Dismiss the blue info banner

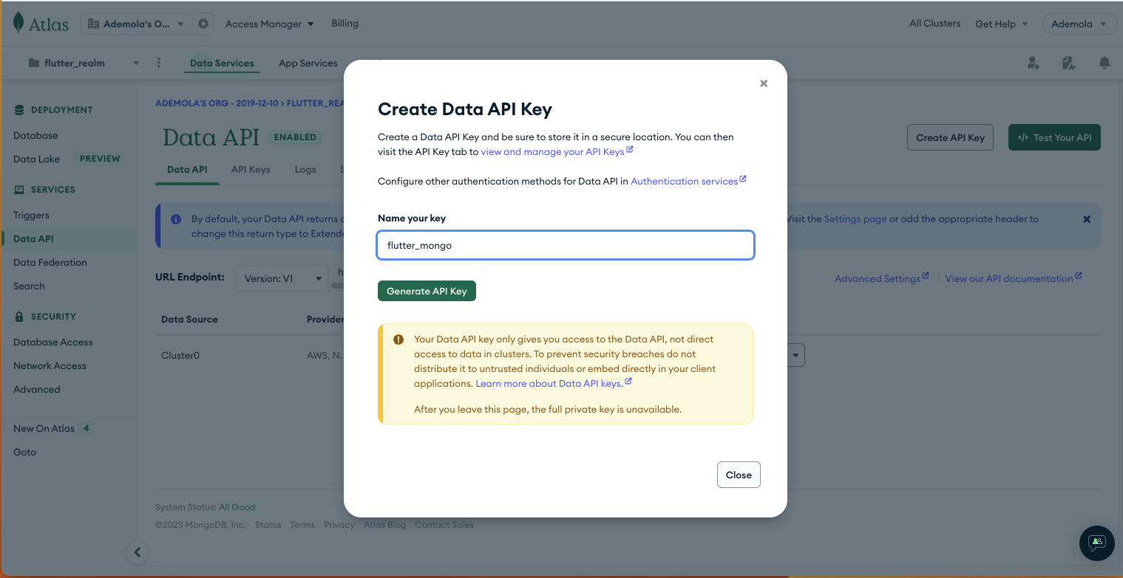pyautogui.click(x=1087, y=219)
